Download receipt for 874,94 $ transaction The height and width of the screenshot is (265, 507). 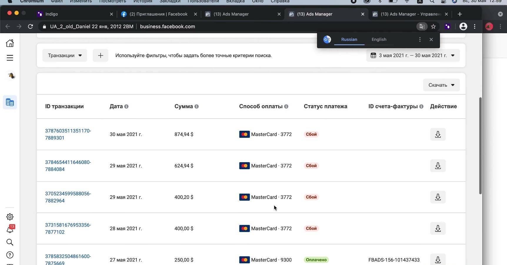point(438,134)
